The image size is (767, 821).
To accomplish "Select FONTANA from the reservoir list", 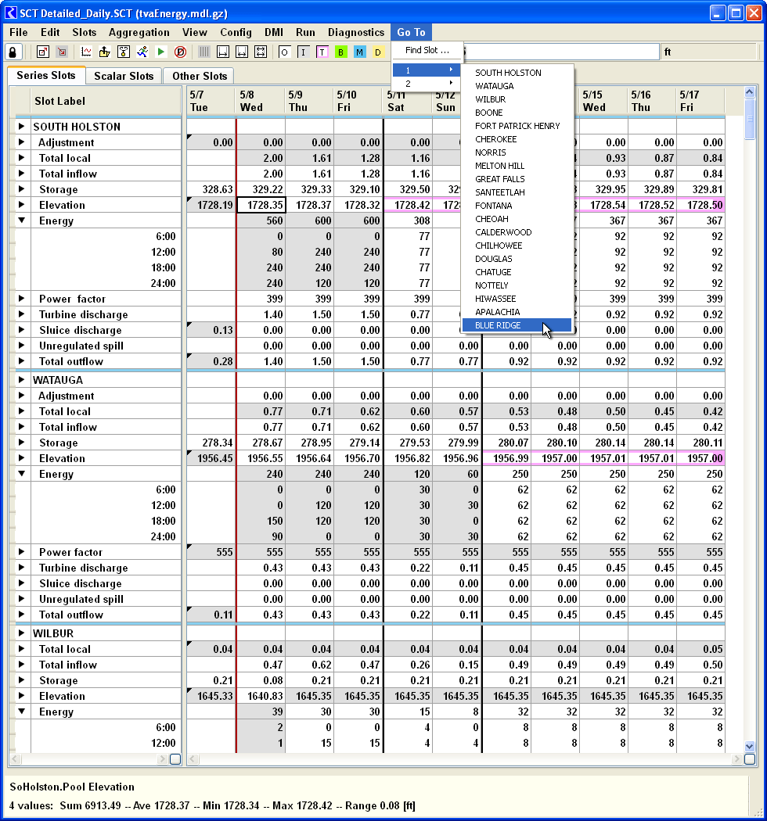I will point(517,206).
